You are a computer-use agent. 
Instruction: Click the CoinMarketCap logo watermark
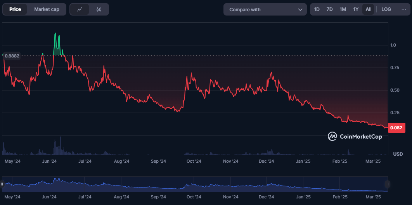coord(355,136)
